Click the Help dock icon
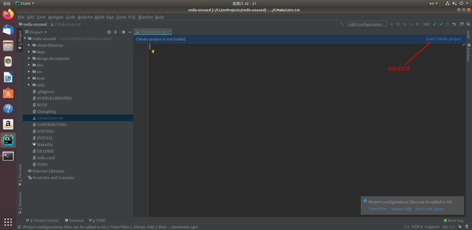The height and width of the screenshot is (230, 472). coord(8,109)
